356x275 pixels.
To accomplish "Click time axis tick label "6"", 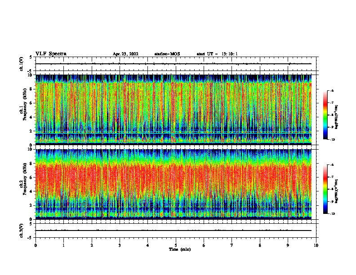I will 204,245.
